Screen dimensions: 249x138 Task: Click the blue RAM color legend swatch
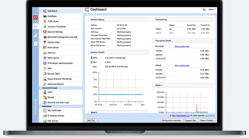point(92,58)
